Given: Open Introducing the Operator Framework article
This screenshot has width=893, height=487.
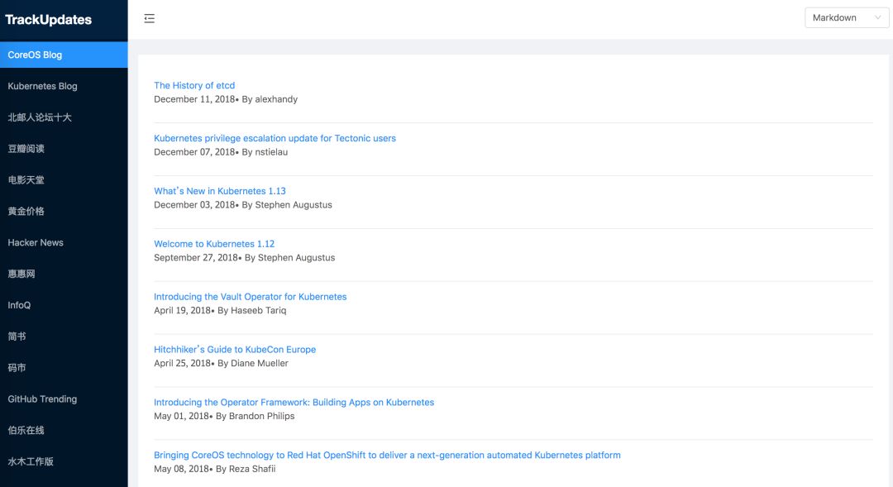Looking at the screenshot, I should (x=294, y=403).
